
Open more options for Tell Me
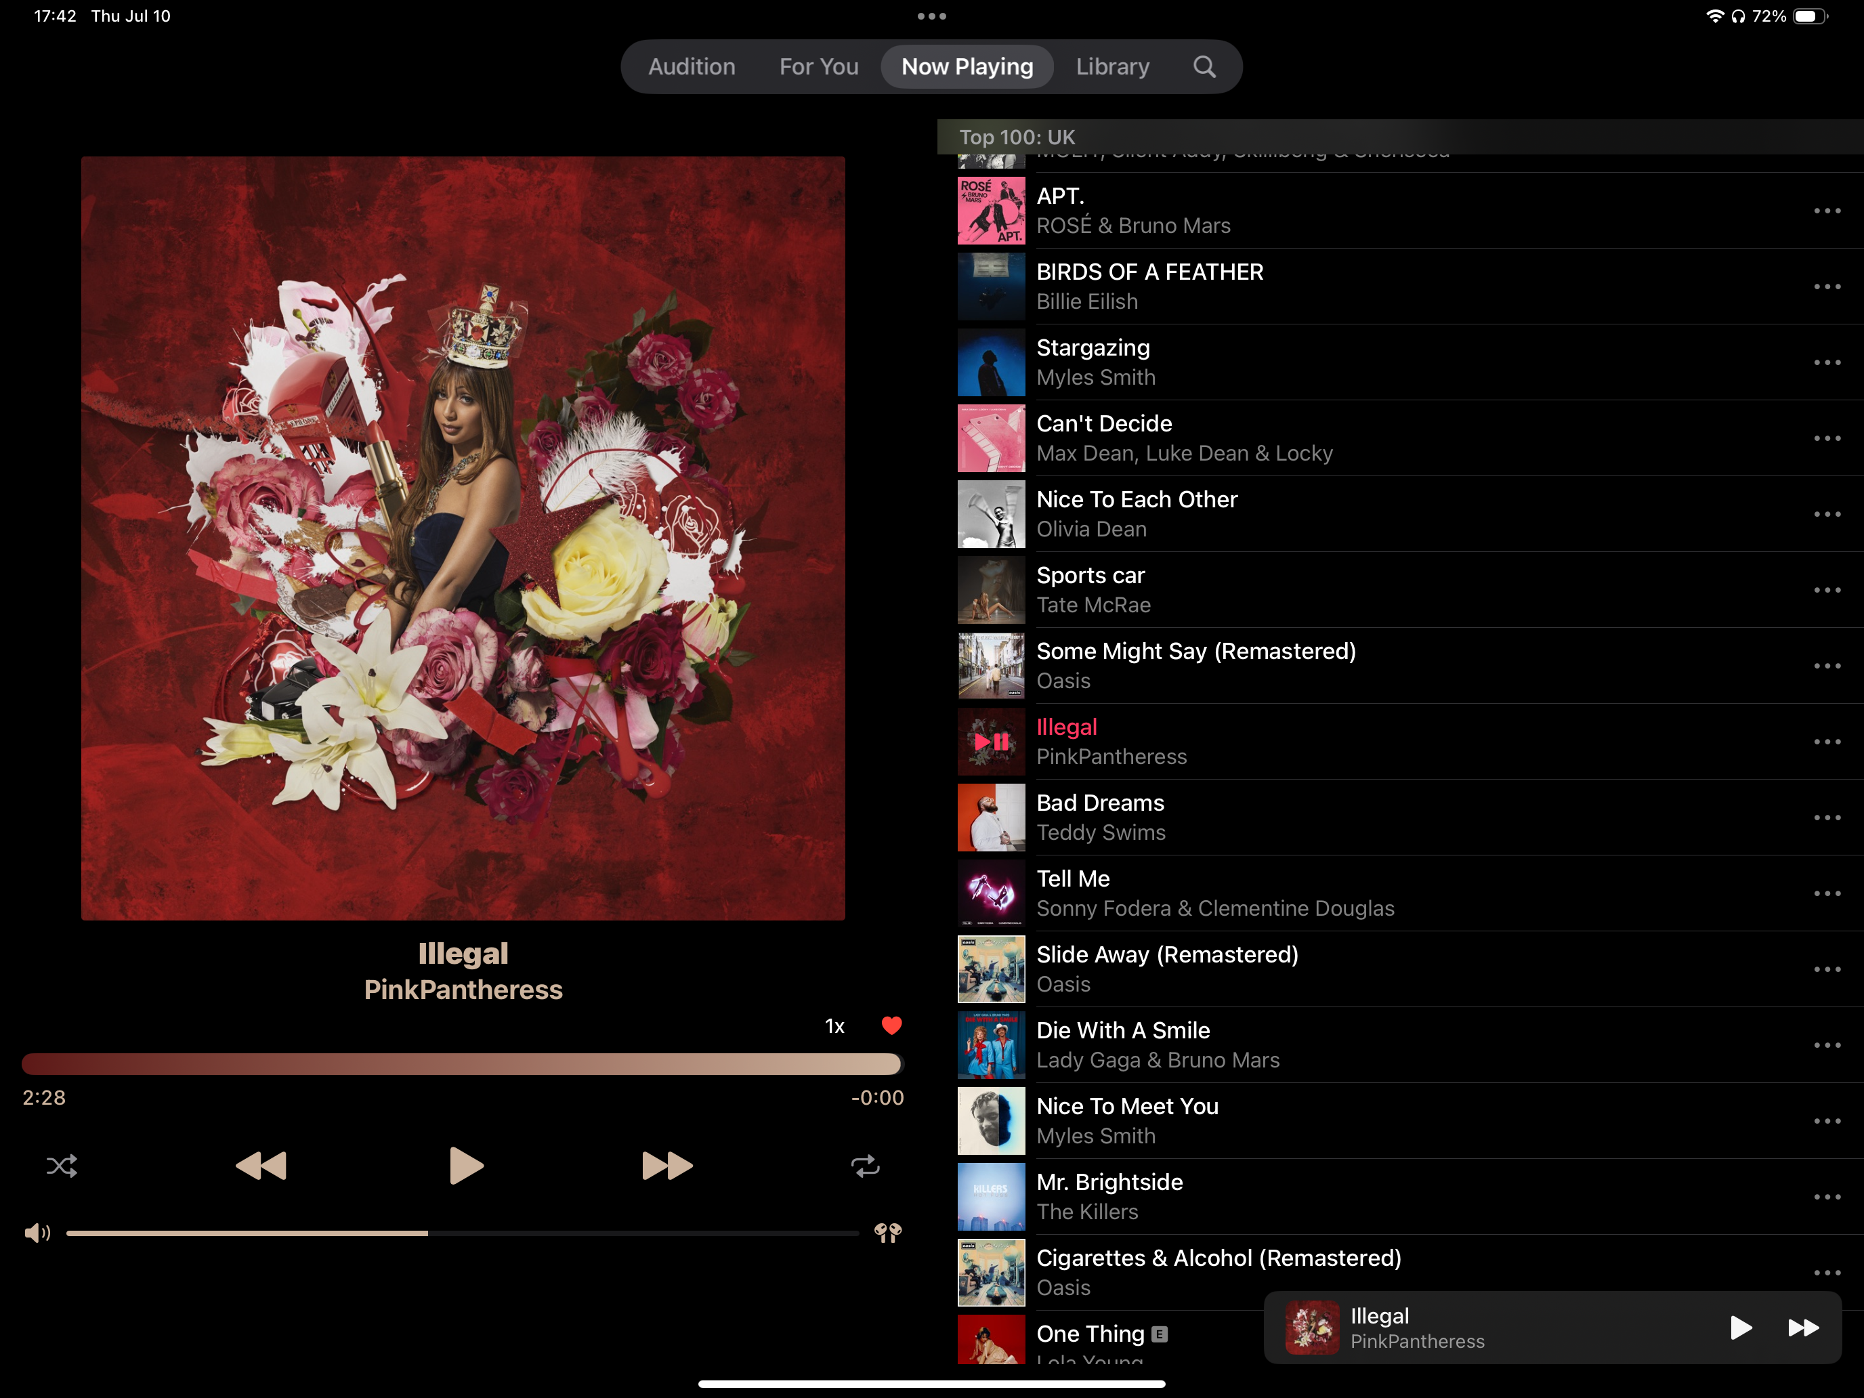[x=1827, y=893]
